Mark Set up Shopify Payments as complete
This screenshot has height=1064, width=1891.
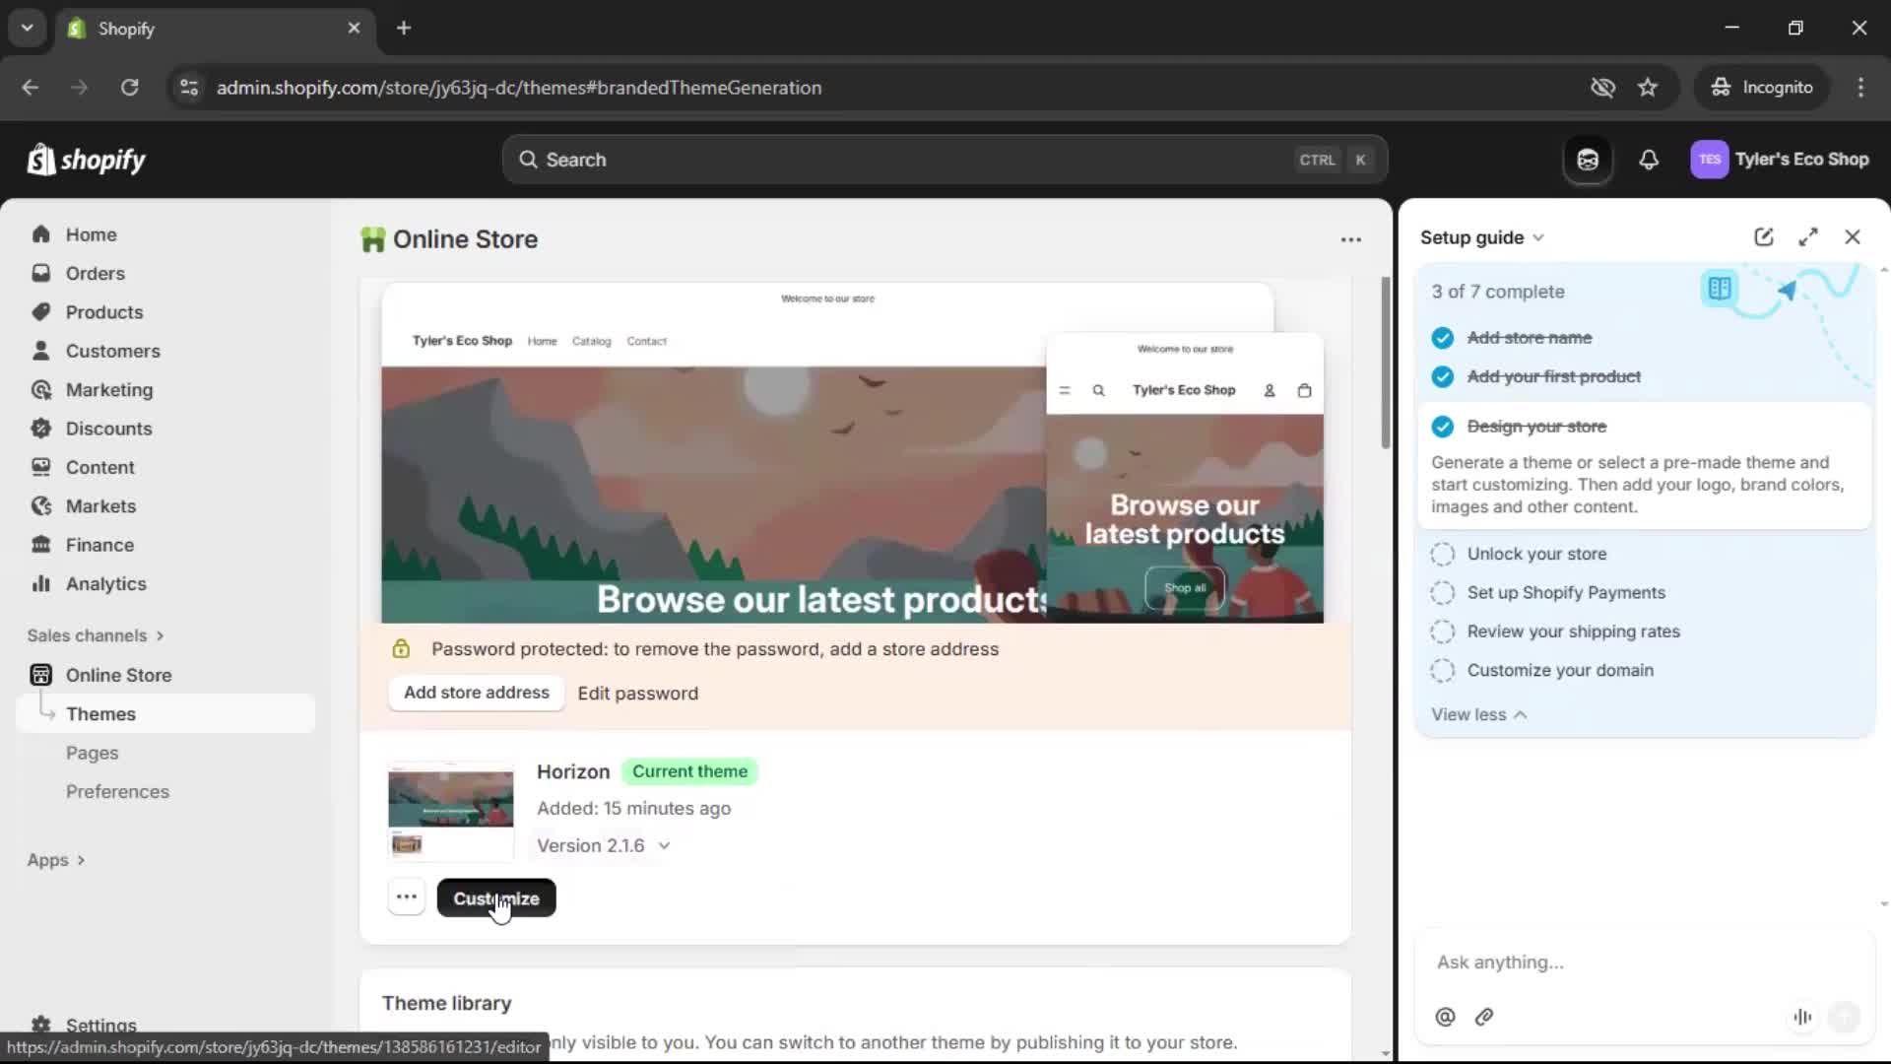(1442, 592)
